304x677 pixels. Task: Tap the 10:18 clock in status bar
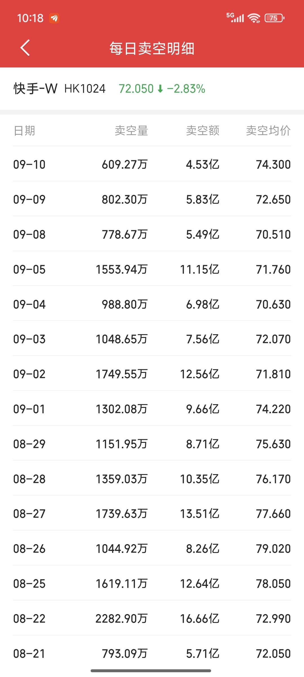click(x=30, y=18)
